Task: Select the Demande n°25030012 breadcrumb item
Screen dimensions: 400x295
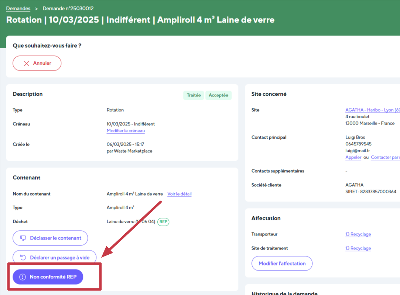Action: [68, 9]
